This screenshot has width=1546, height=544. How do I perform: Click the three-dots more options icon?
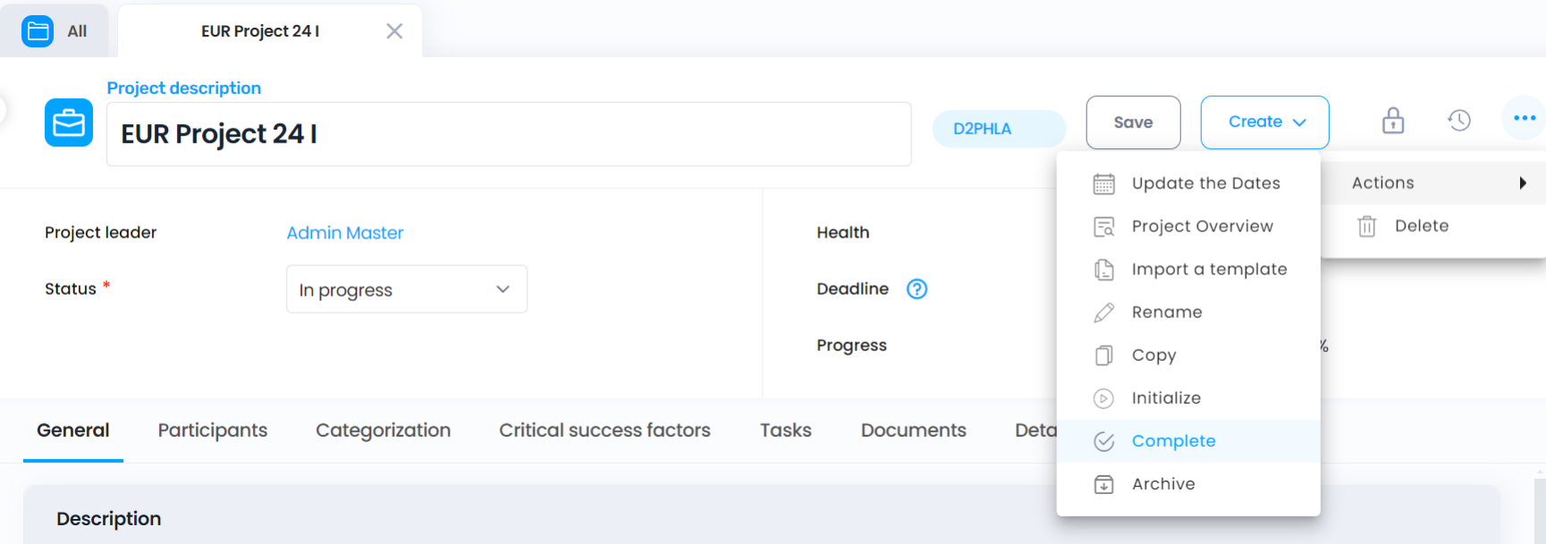1525,118
